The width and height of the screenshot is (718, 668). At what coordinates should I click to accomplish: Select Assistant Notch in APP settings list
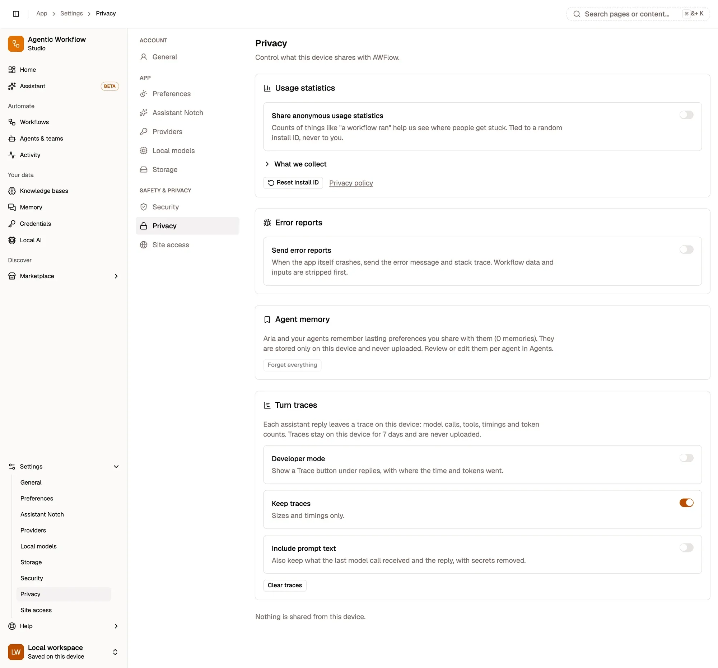click(x=187, y=113)
